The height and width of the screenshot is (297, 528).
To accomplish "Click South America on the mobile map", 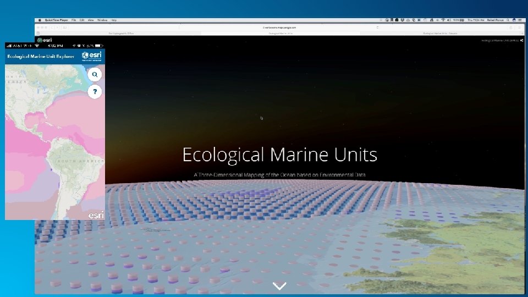I will click(x=80, y=161).
